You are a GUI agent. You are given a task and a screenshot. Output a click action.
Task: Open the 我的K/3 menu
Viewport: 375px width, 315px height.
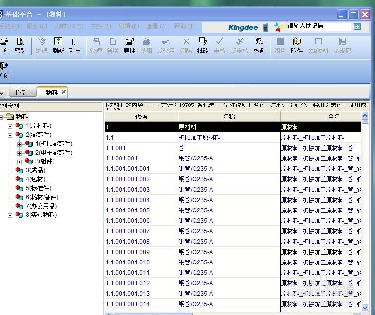coord(69,26)
